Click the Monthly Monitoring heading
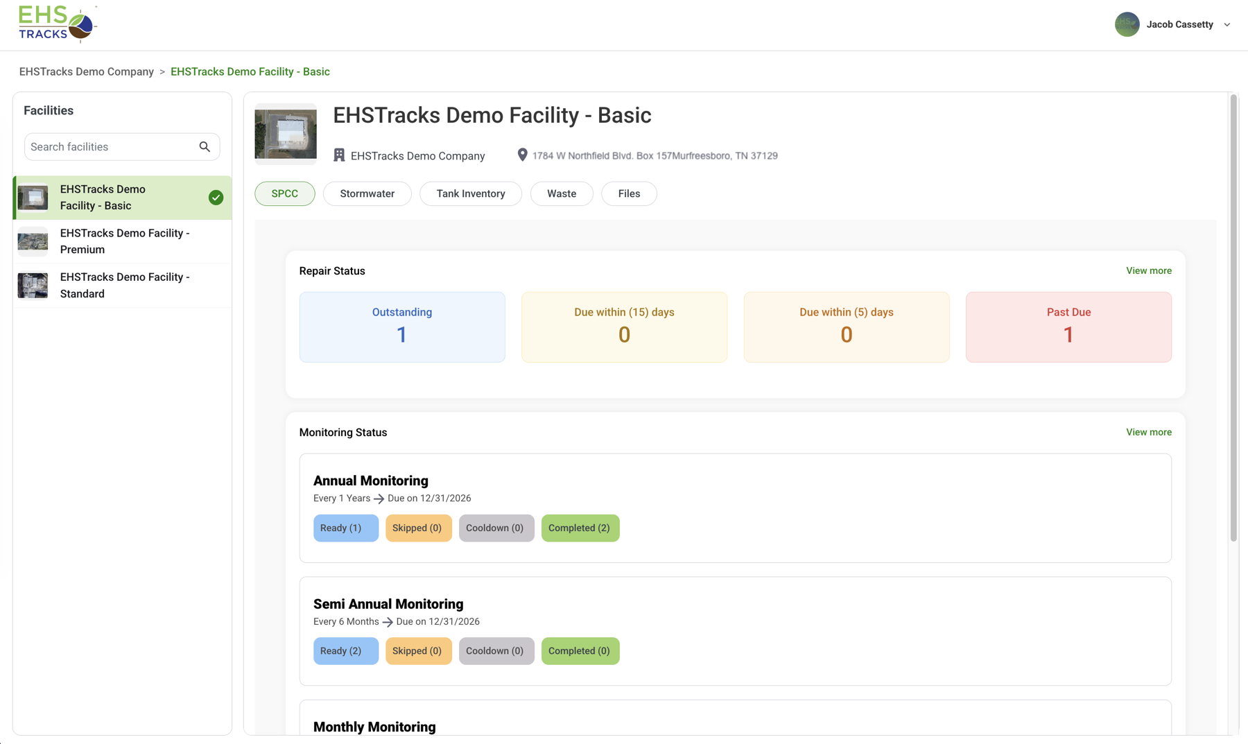Screen dimensions: 1248x744 pyautogui.click(x=374, y=727)
